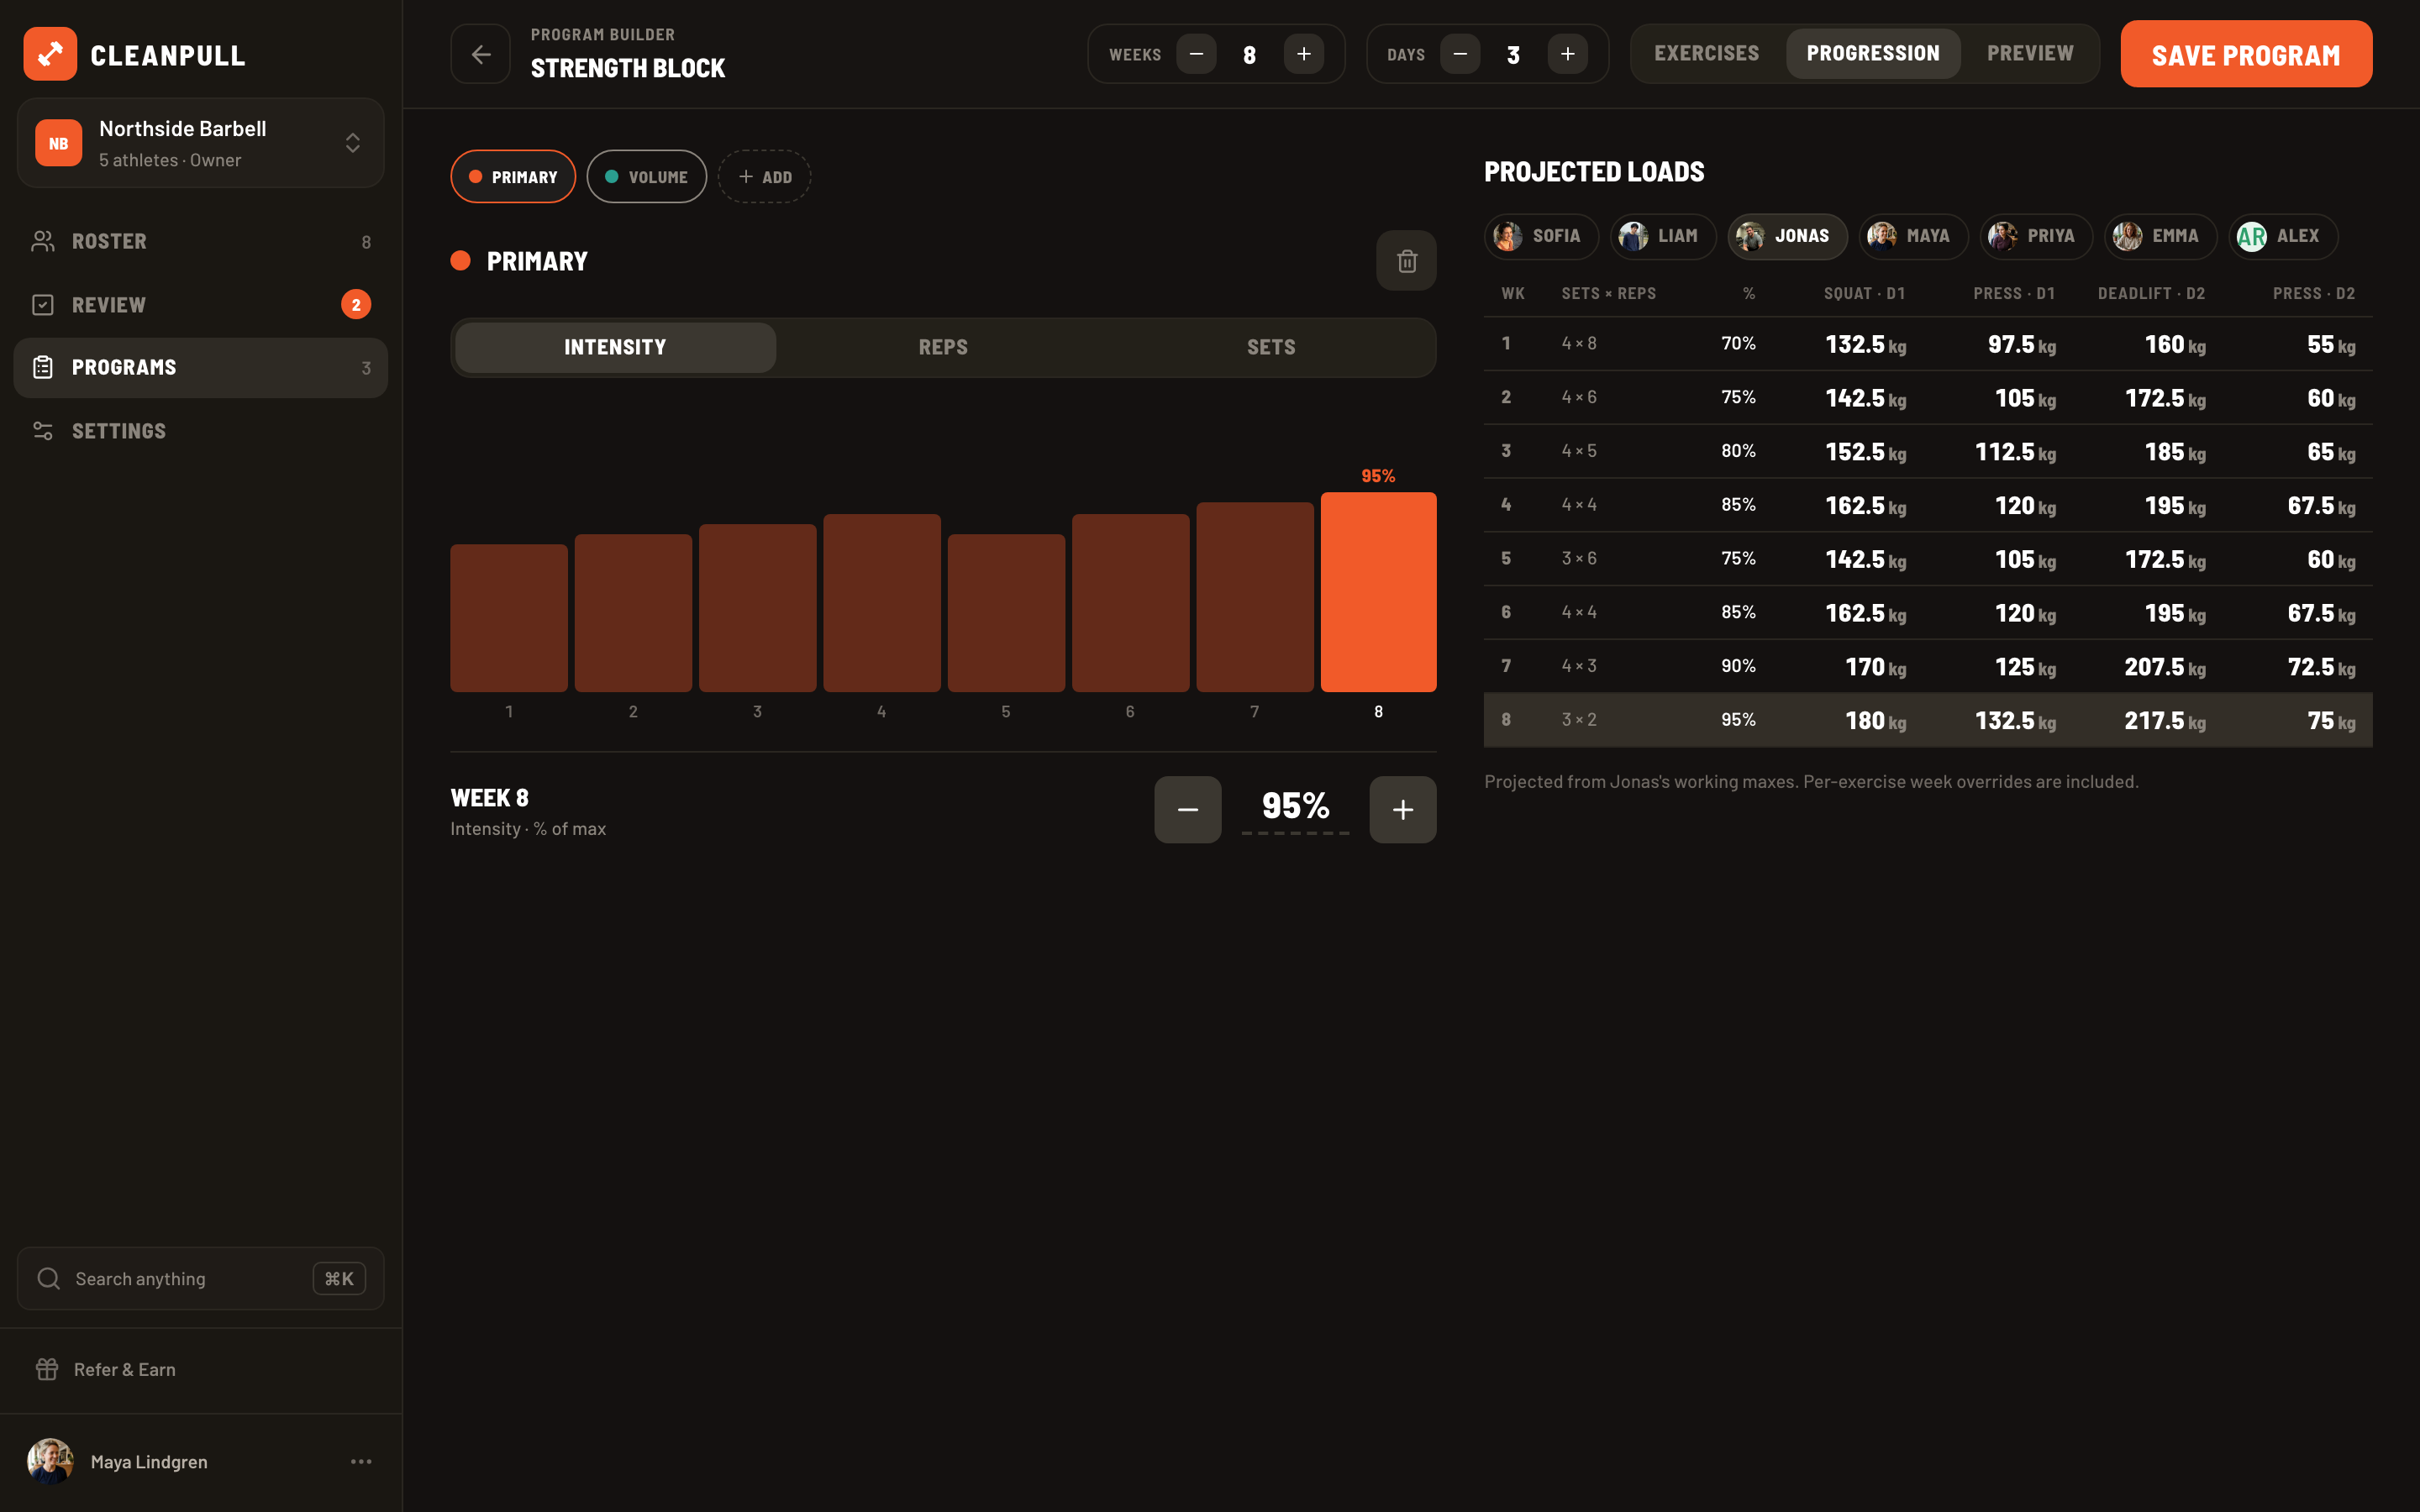
Task: Show projected loads for Emma
Action: [2160, 236]
